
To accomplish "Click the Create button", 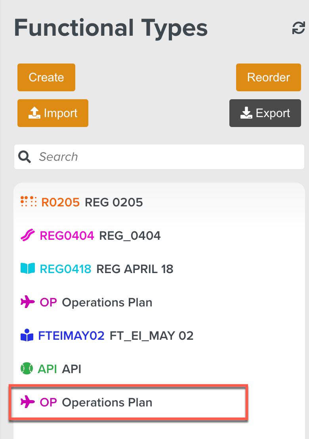I will (46, 77).
